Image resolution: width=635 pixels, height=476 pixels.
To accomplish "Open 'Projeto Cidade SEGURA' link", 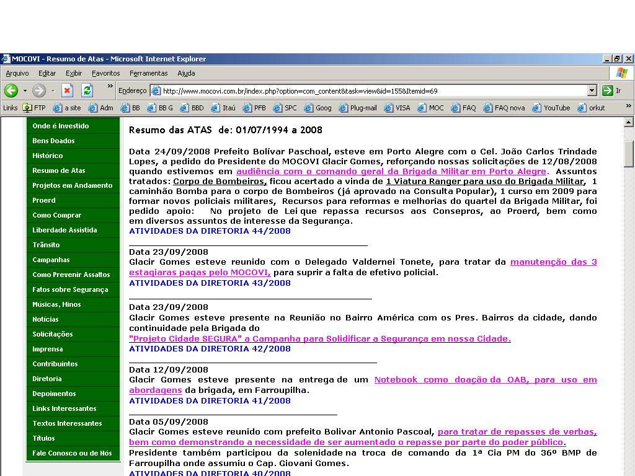I will coord(320,338).
